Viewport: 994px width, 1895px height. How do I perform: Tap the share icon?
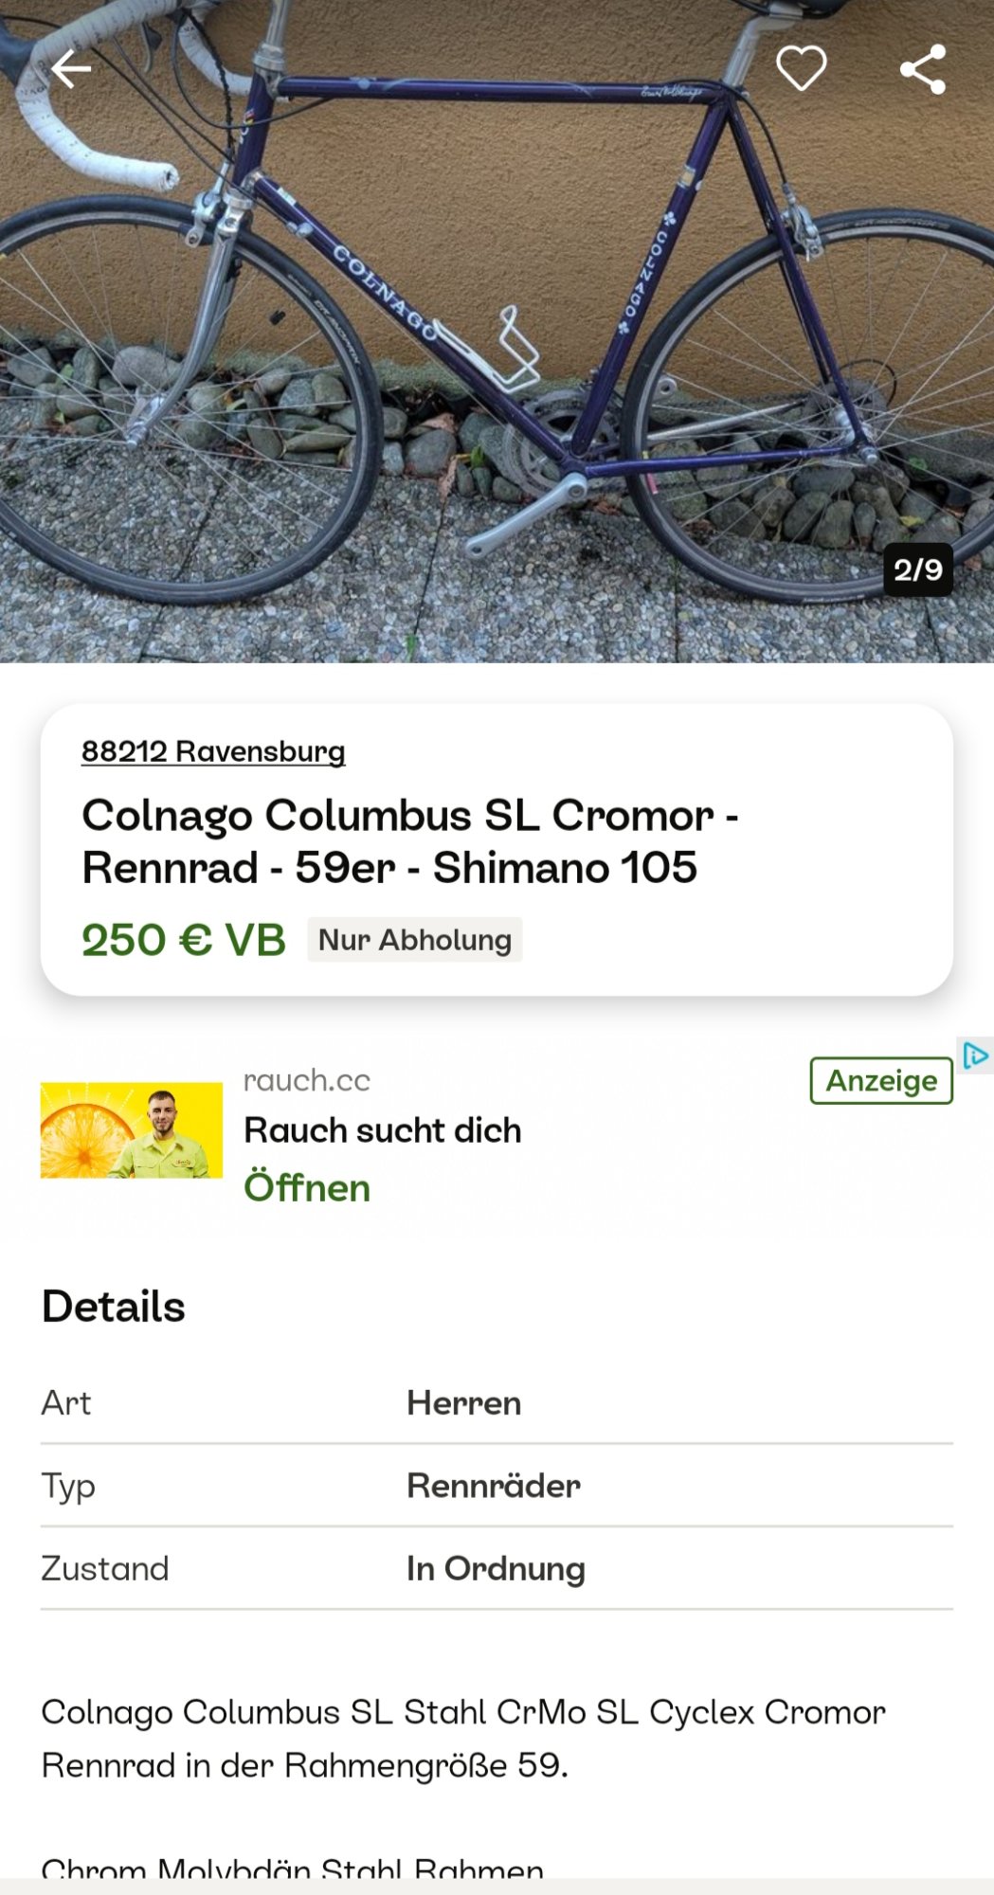(922, 69)
